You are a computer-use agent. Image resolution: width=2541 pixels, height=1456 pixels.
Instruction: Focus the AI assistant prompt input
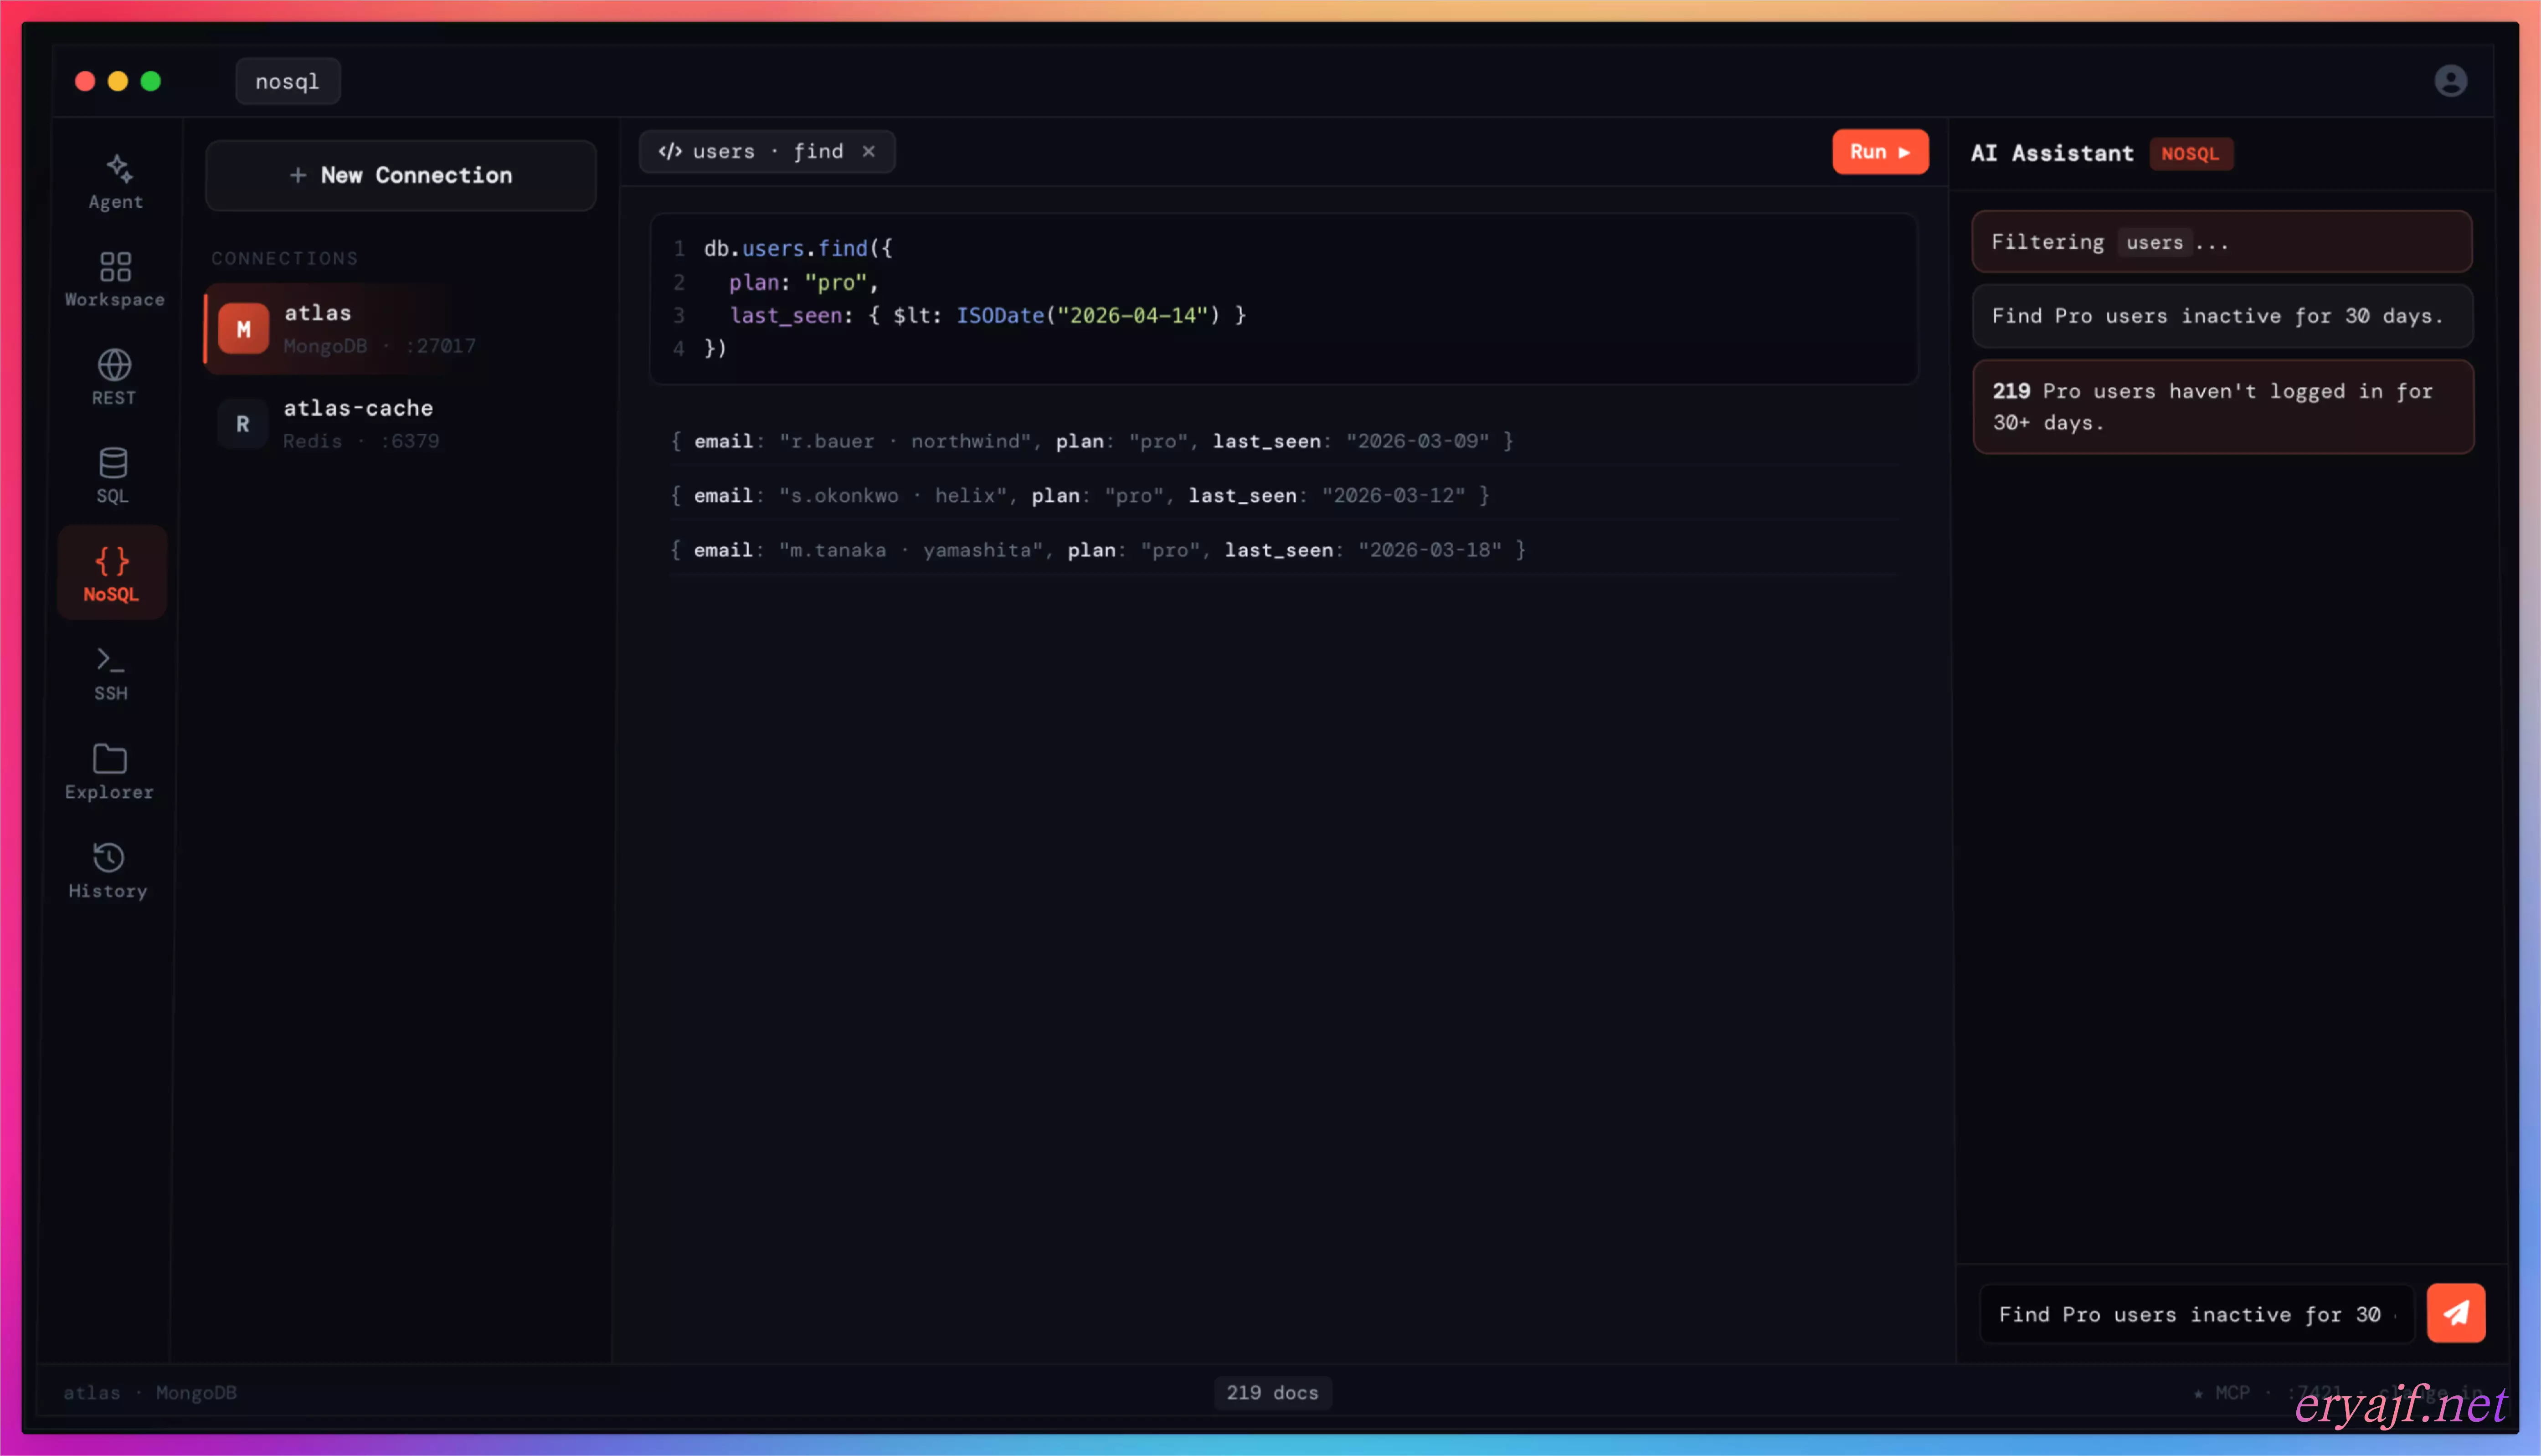click(x=2196, y=1314)
